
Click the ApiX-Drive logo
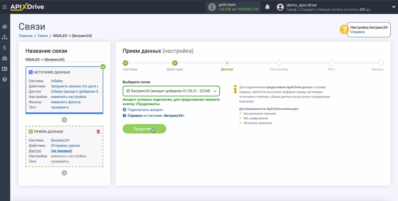pyautogui.click(x=27, y=7)
